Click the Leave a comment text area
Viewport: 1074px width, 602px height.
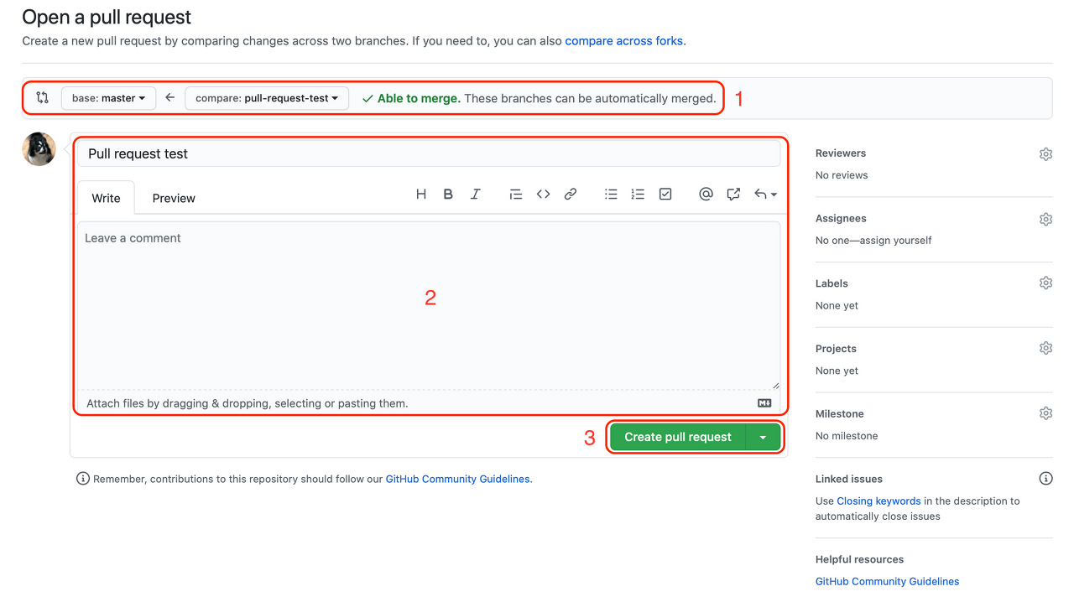point(429,305)
